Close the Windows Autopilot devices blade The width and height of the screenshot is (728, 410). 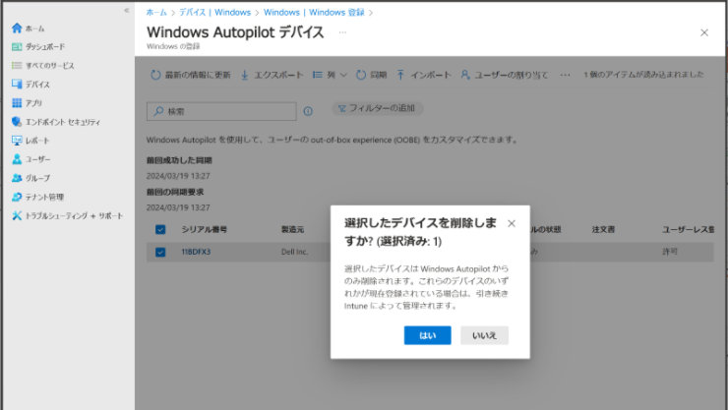(x=703, y=32)
